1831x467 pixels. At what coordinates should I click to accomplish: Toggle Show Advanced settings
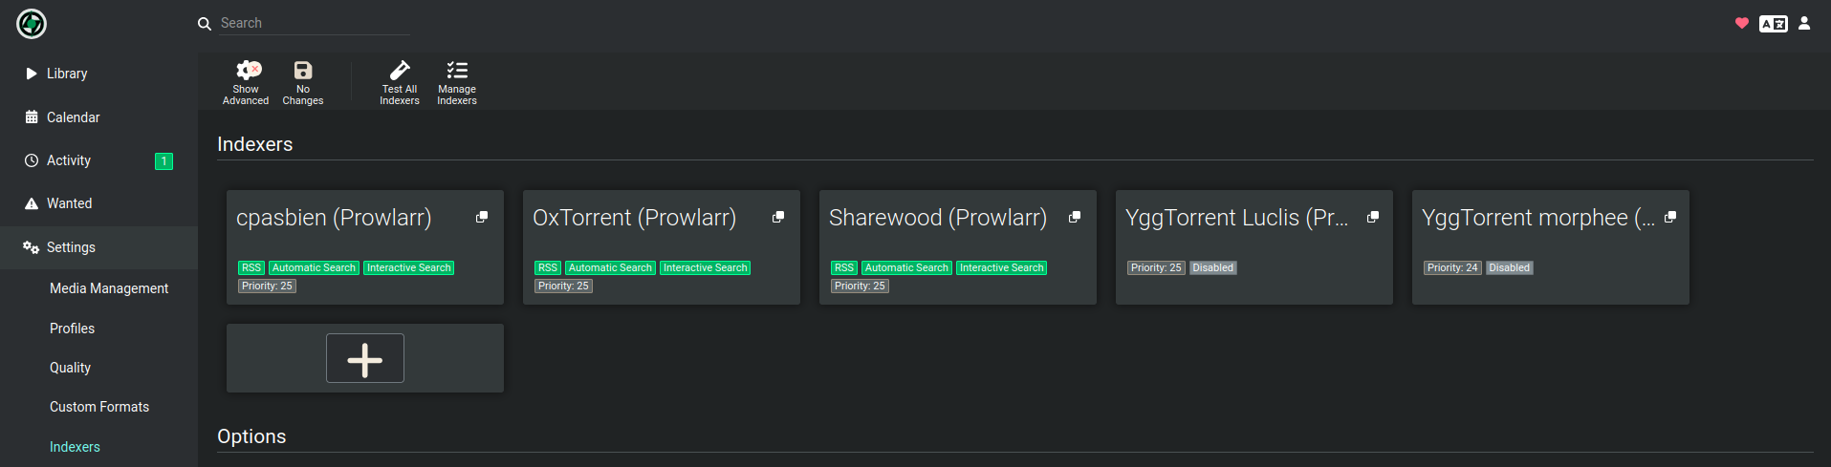pyautogui.click(x=246, y=82)
